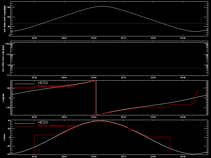Select 'Solar reflection point' legend in longitude plot

pos(57,86)
